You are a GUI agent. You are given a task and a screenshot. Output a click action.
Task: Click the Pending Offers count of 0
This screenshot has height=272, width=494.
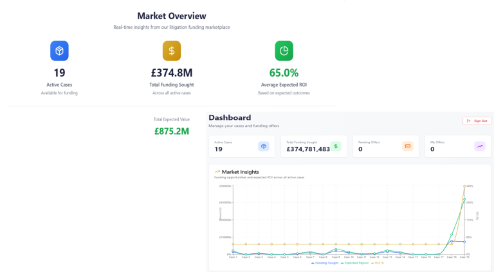pyautogui.click(x=360, y=149)
